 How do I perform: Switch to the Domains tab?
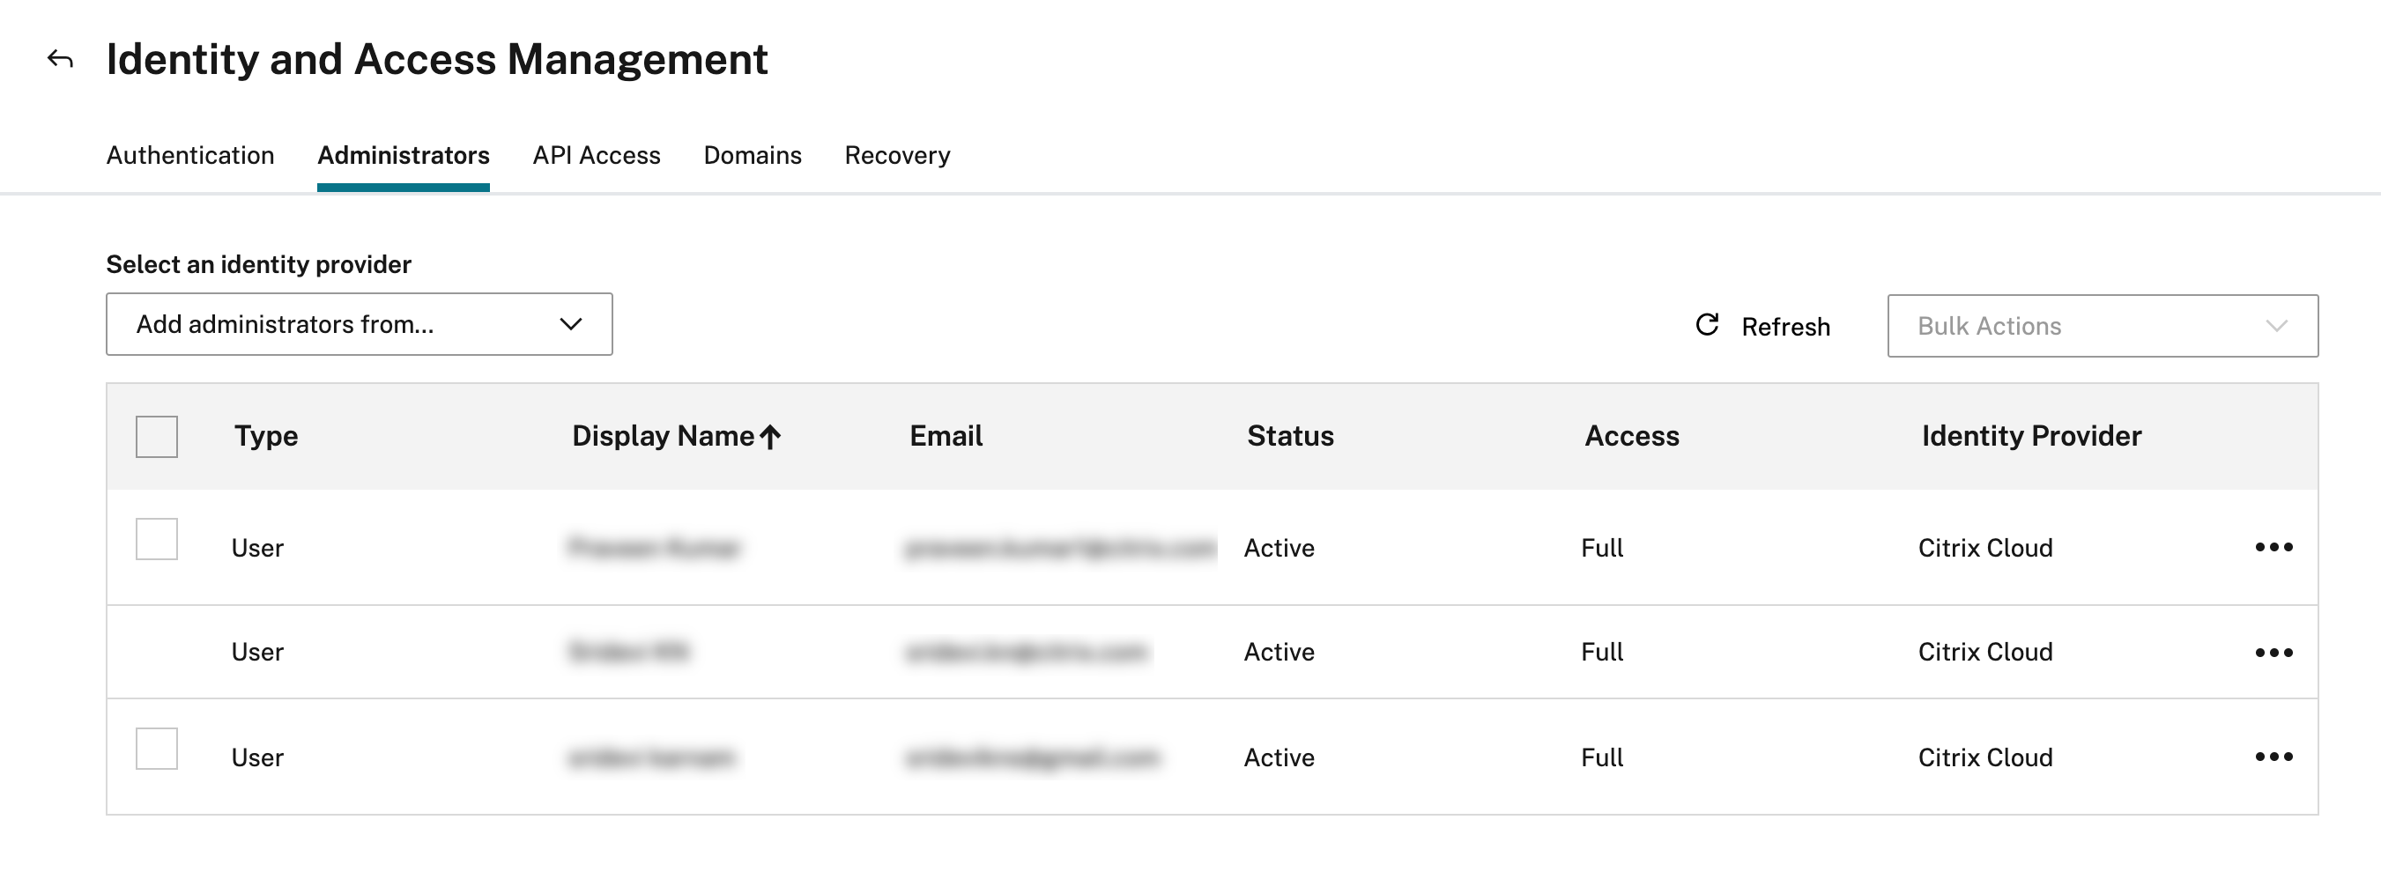click(x=753, y=155)
